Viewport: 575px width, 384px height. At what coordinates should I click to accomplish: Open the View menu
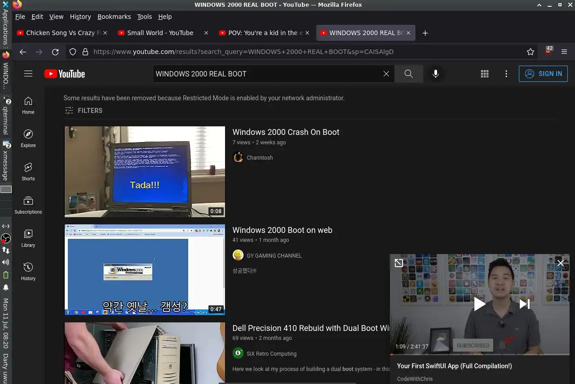point(56,17)
